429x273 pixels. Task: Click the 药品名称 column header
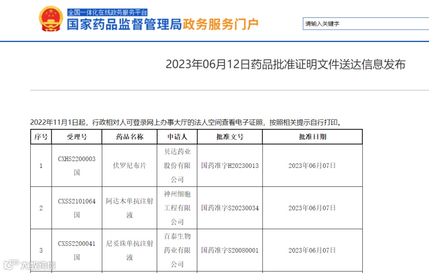point(129,136)
